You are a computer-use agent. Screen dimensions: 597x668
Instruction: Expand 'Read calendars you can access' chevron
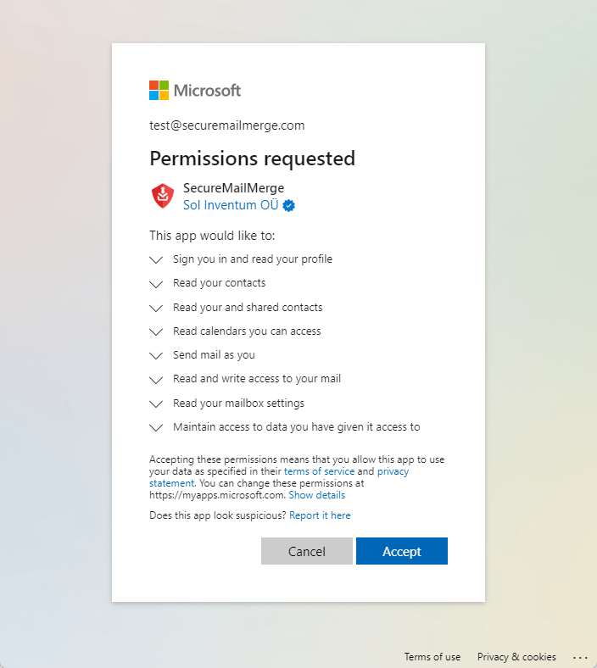click(x=156, y=331)
